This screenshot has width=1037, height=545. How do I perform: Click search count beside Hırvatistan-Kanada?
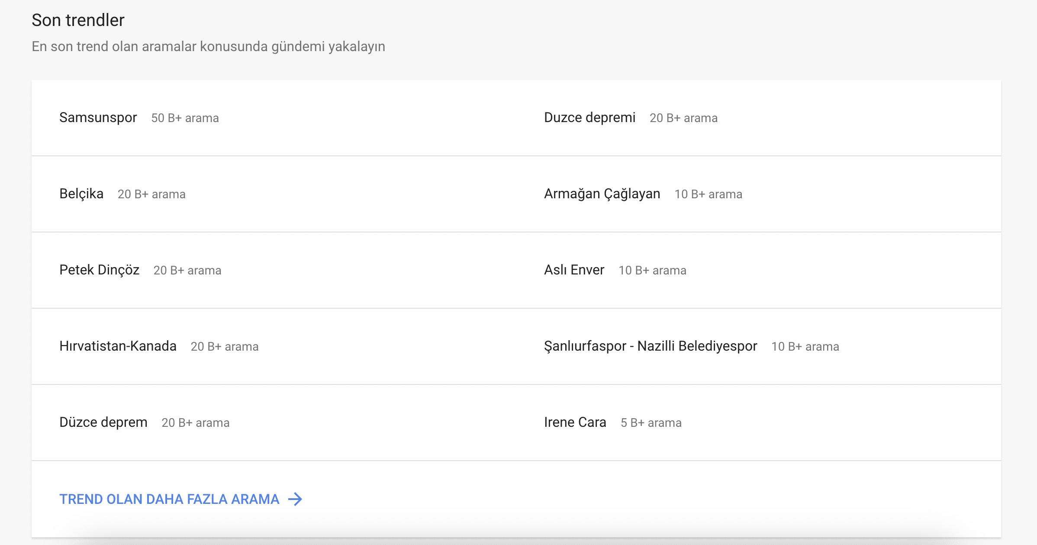pyautogui.click(x=225, y=347)
